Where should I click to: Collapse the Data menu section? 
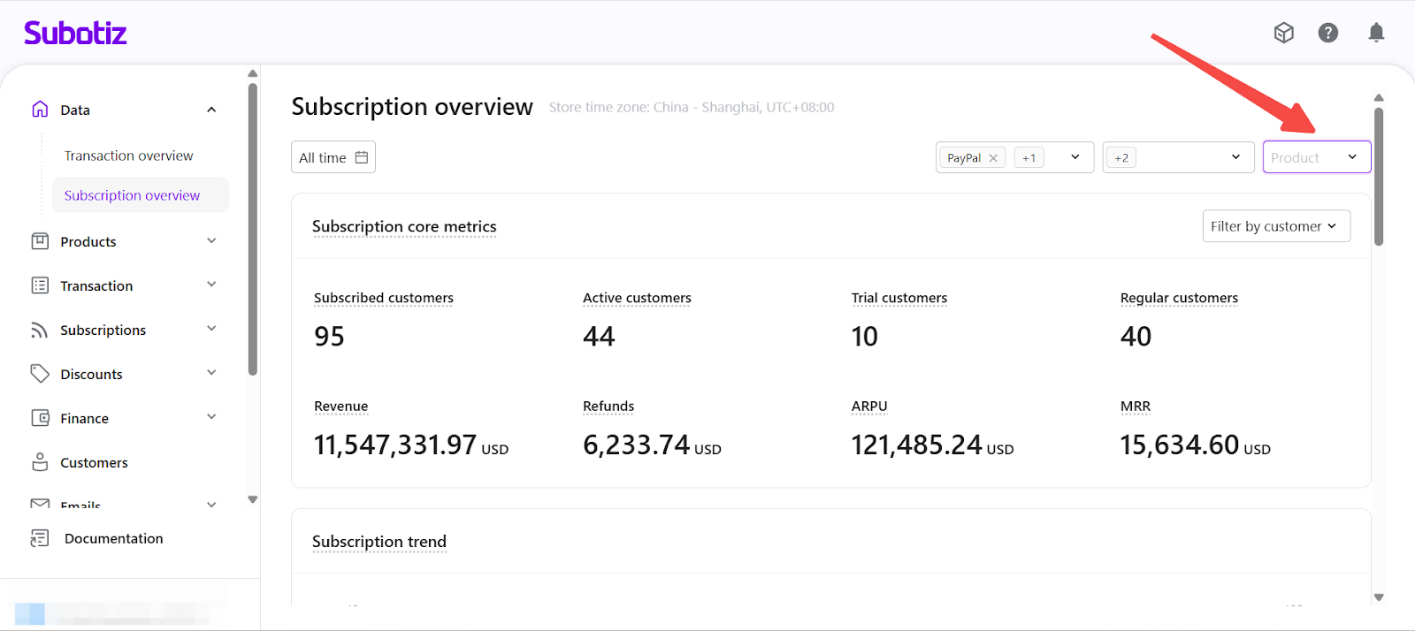pos(211,110)
